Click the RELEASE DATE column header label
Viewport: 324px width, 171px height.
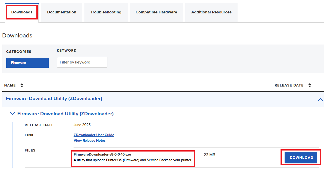click(289, 85)
